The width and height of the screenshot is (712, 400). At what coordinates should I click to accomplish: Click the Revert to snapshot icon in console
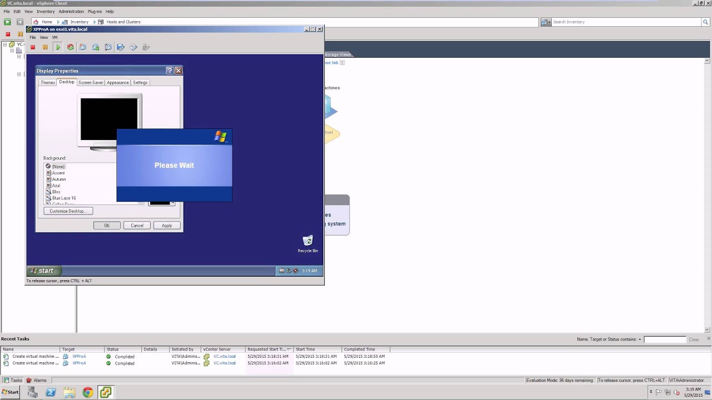[x=96, y=47]
